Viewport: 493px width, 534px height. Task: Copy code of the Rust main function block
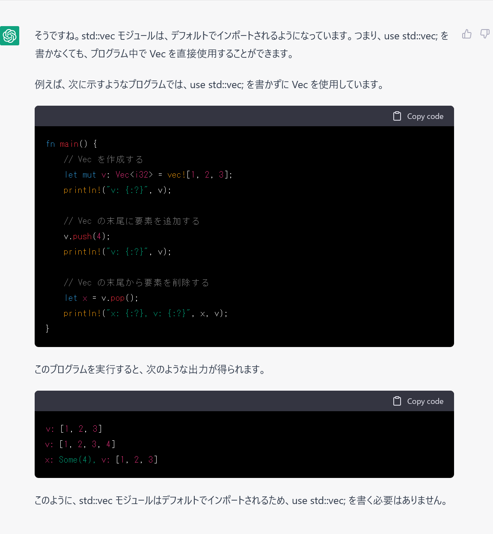(418, 116)
